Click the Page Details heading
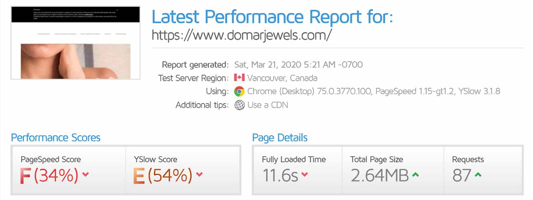Image resolution: width=533 pixels, height=200 pixels. coord(280,138)
